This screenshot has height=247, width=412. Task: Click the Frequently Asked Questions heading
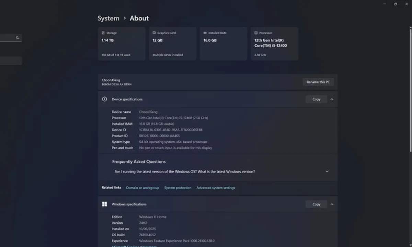click(139, 161)
